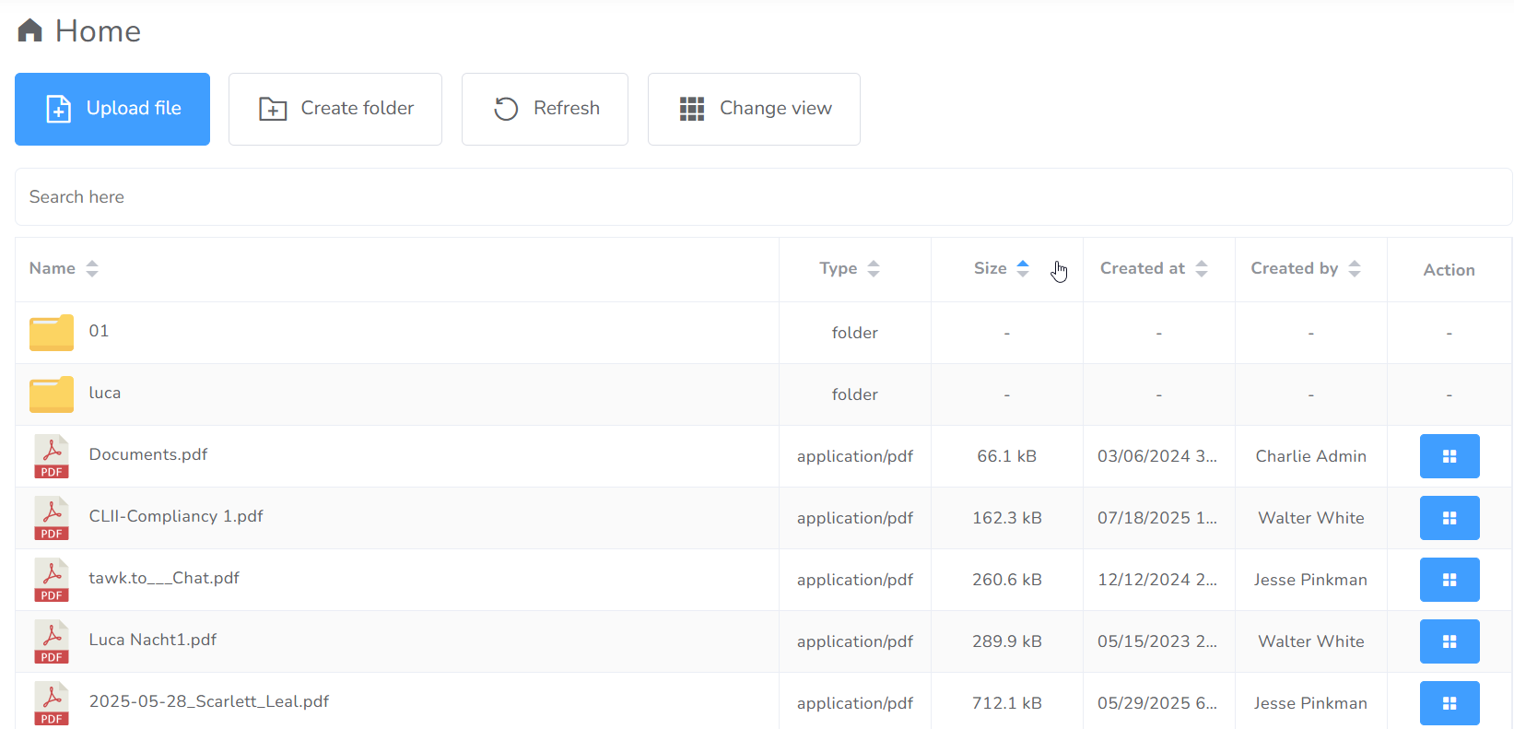
Task: Refresh the file list
Action: [545, 109]
